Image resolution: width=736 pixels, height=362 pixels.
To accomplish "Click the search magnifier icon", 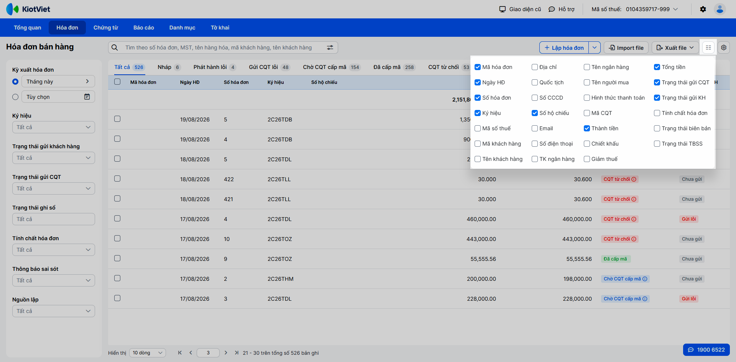I will pos(115,48).
